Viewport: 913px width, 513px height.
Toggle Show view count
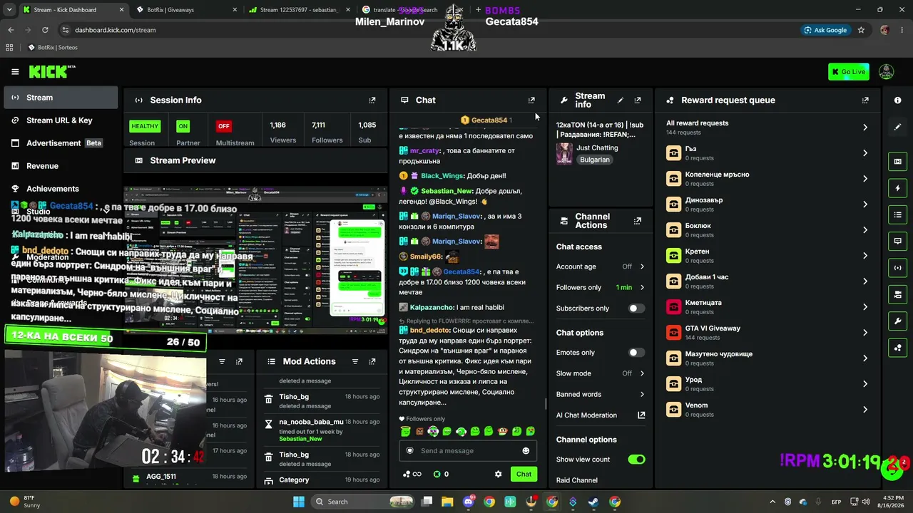pos(636,460)
